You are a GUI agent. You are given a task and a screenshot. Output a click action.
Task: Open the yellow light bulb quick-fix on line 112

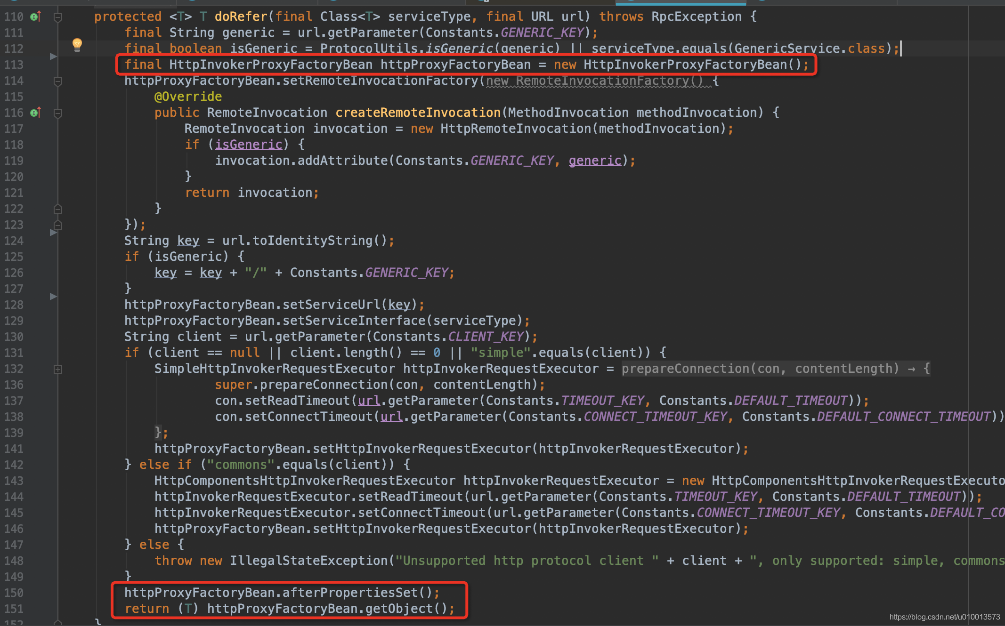point(77,45)
